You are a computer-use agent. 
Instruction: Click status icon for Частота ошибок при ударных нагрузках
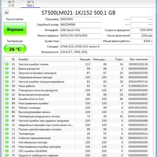coord(7,121)
